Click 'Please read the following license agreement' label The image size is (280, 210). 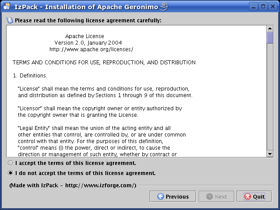(88, 21)
